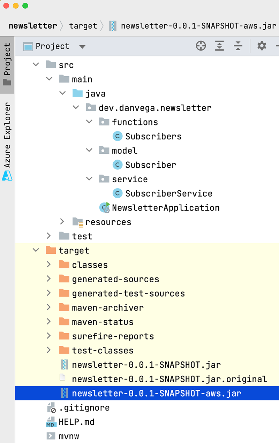Collapse the src folder
This screenshot has width=279, height=443.
[x=36, y=65]
